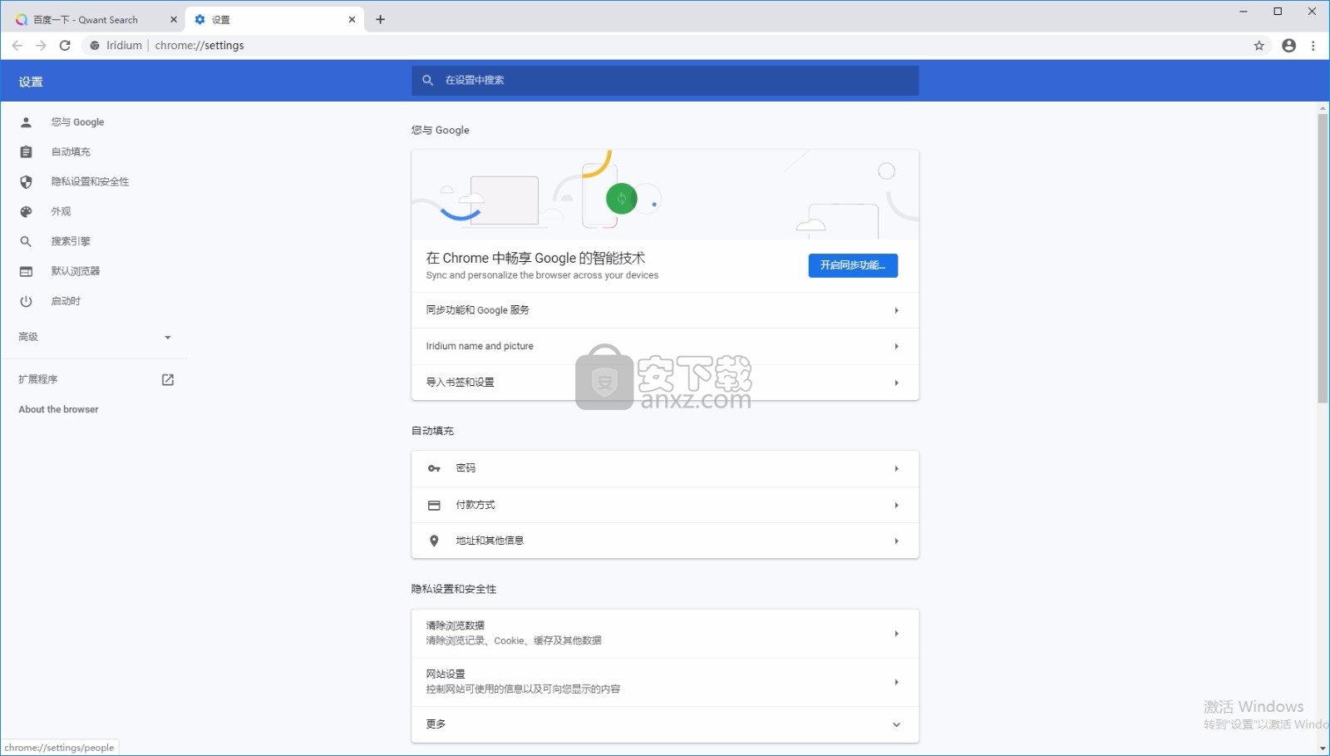Click the magnifier icon for 搜索引擎
This screenshot has height=756, width=1330.
tap(26, 242)
